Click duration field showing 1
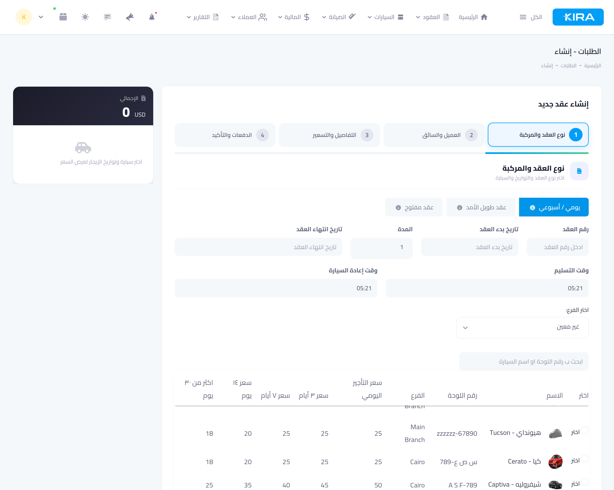 tap(381, 248)
